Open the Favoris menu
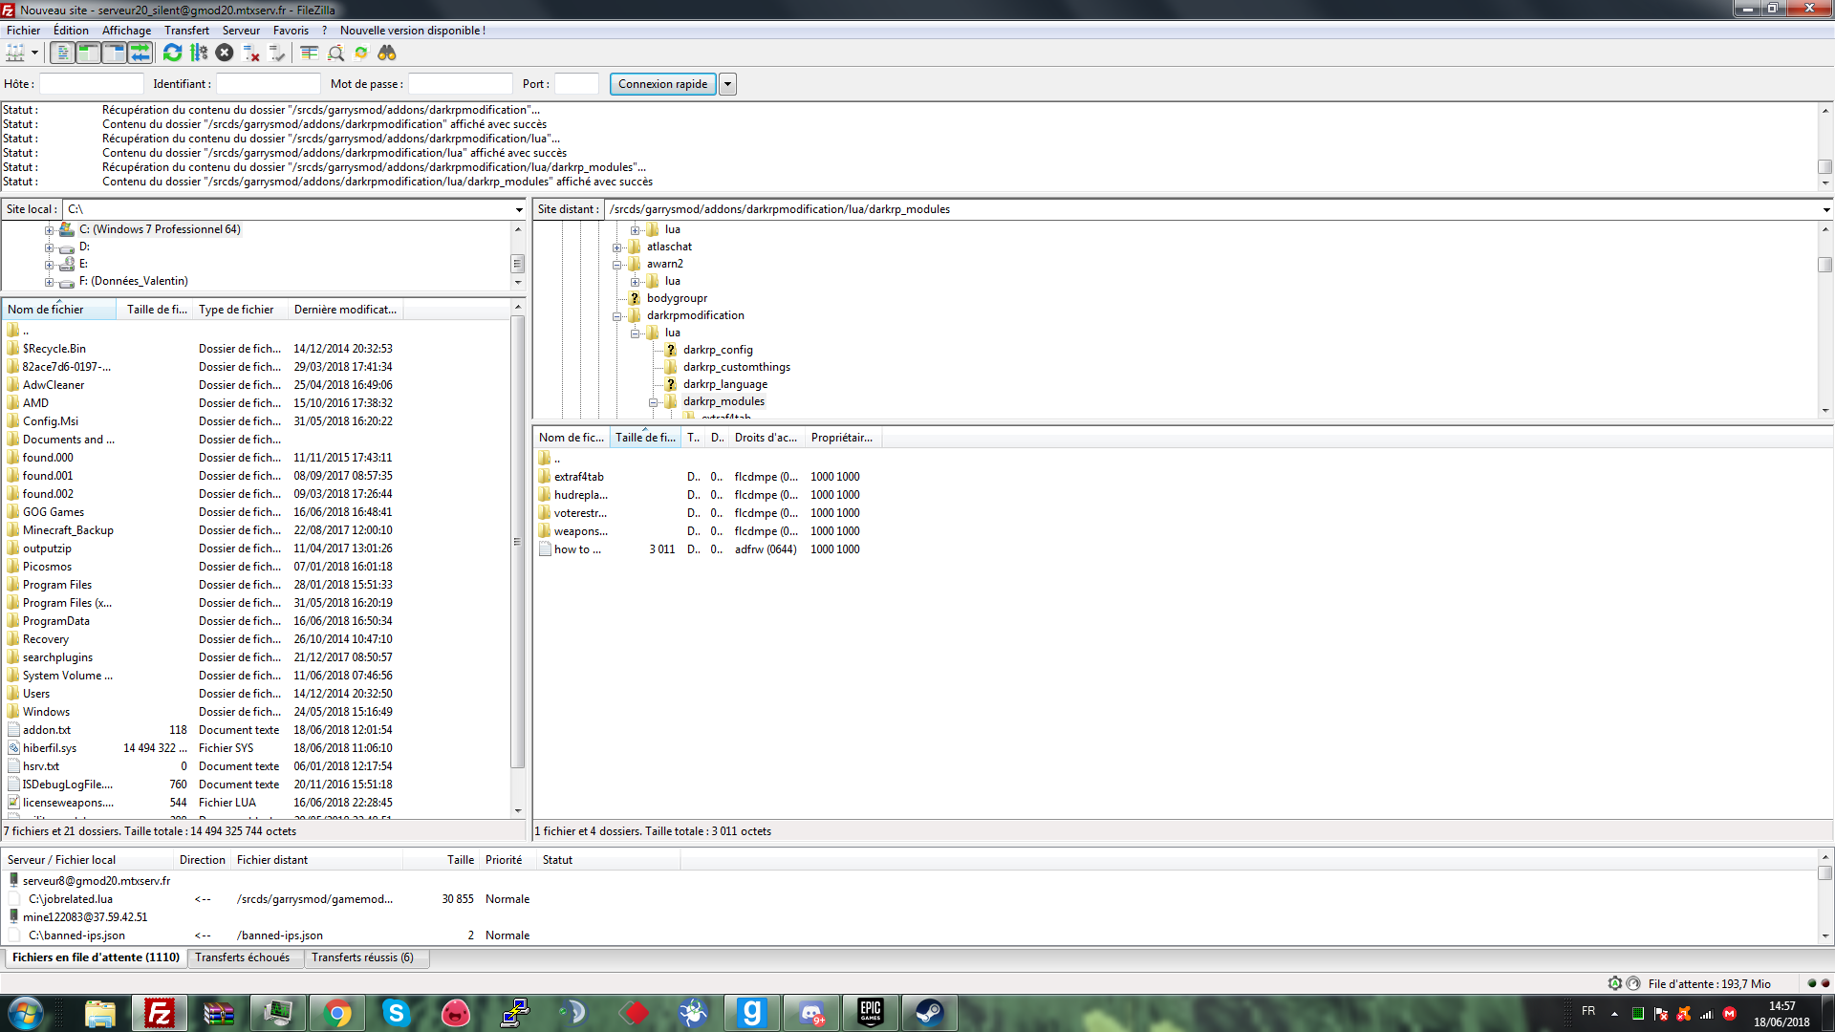 pyautogui.click(x=291, y=31)
